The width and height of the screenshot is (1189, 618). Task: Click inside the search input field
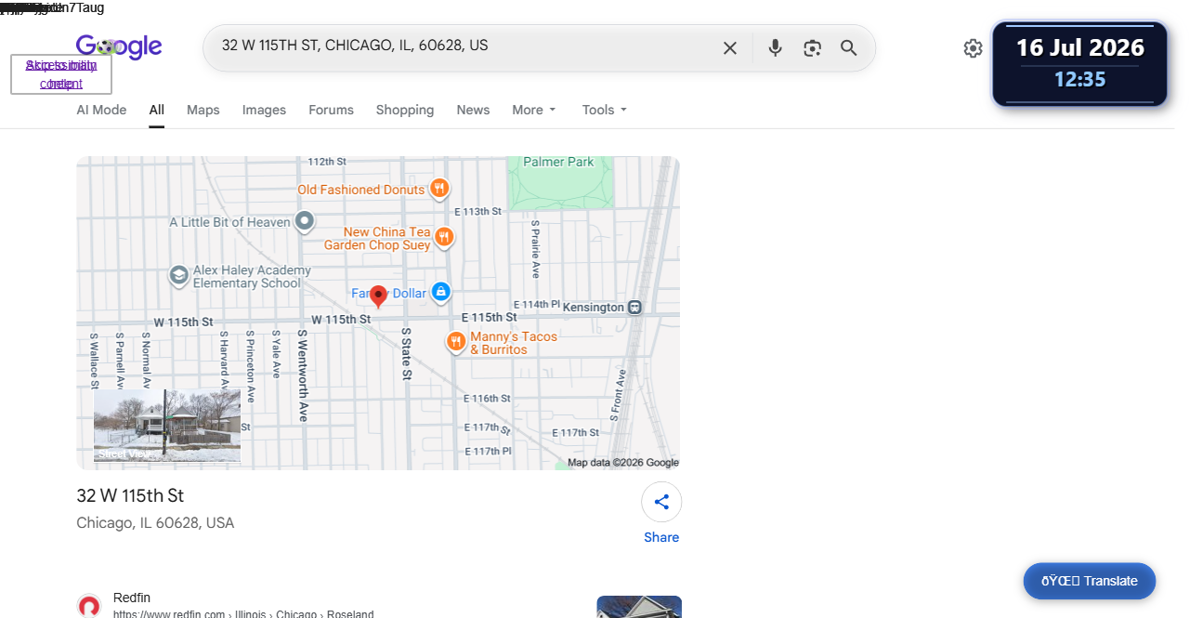pyautogui.click(x=464, y=46)
